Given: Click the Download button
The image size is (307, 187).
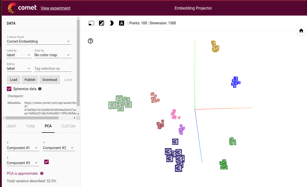Looking at the screenshot, I should (49, 80).
